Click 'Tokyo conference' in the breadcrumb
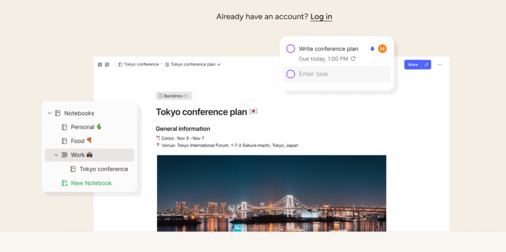The width and height of the screenshot is (506, 252). pyautogui.click(x=141, y=65)
